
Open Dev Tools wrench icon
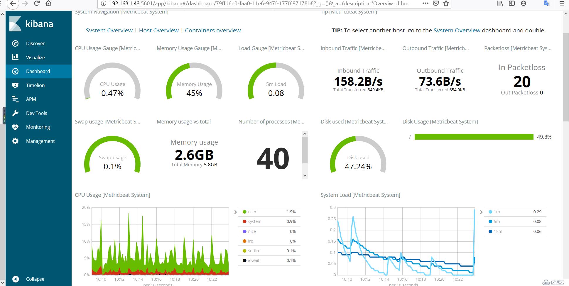(15, 113)
